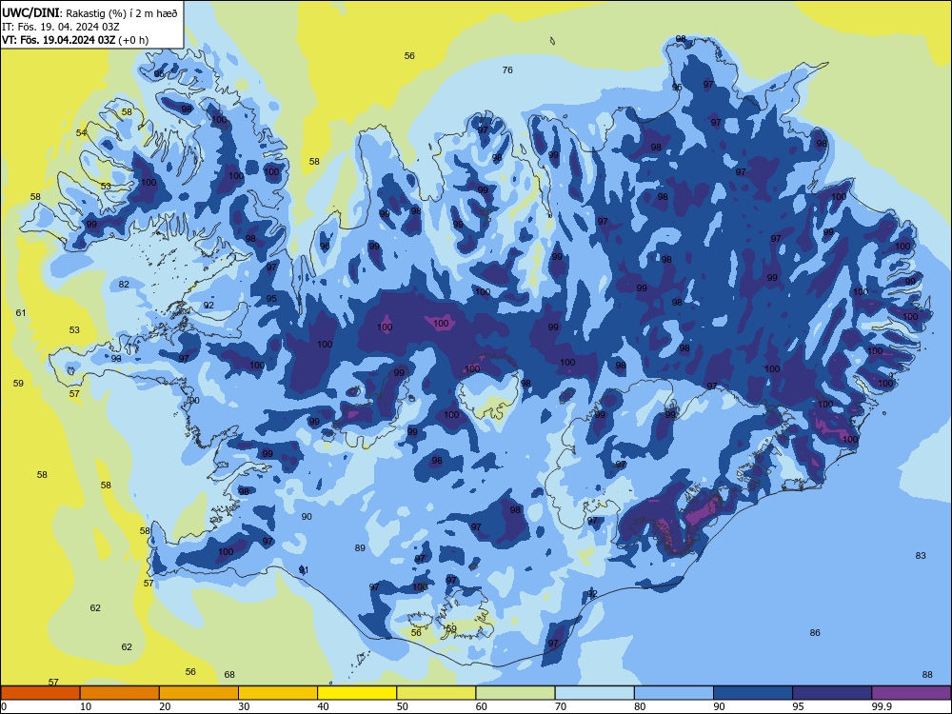The image size is (952, 714).
Task: Select the 89 value on the map
Action: point(360,548)
